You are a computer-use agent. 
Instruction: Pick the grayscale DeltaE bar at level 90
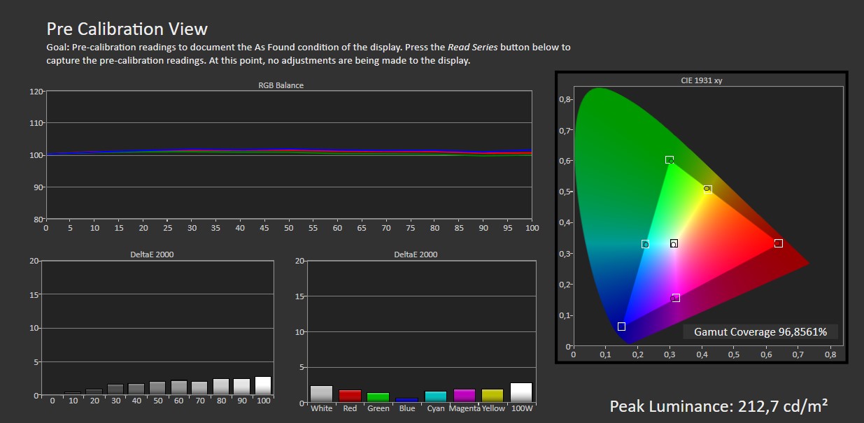pyautogui.click(x=242, y=387)
